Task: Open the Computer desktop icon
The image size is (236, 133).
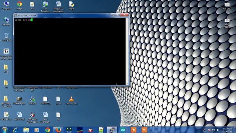Action: click(x=6, y=6)
